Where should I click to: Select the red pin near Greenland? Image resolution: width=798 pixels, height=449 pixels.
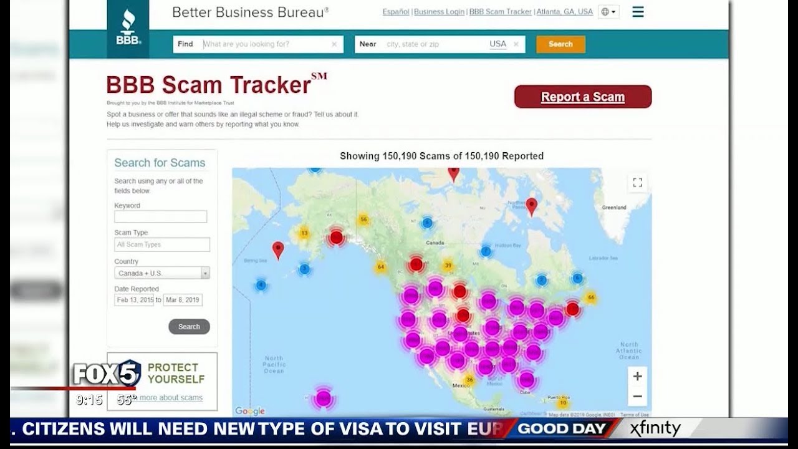click(x=531, y=206)
